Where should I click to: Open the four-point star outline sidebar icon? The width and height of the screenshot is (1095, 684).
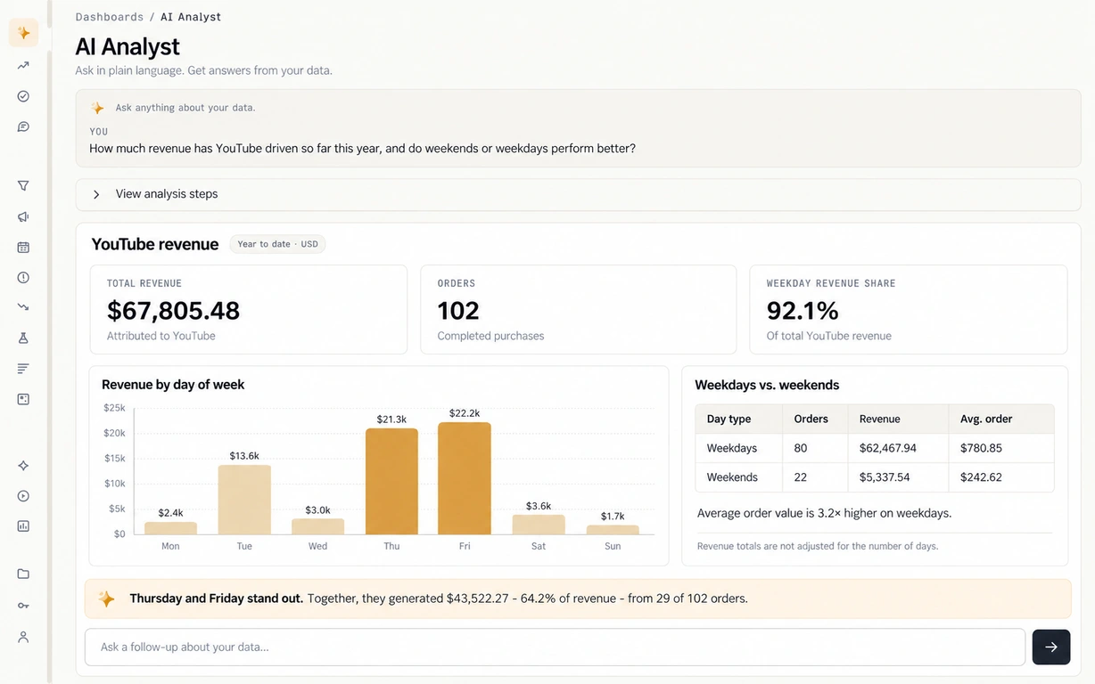23,466
